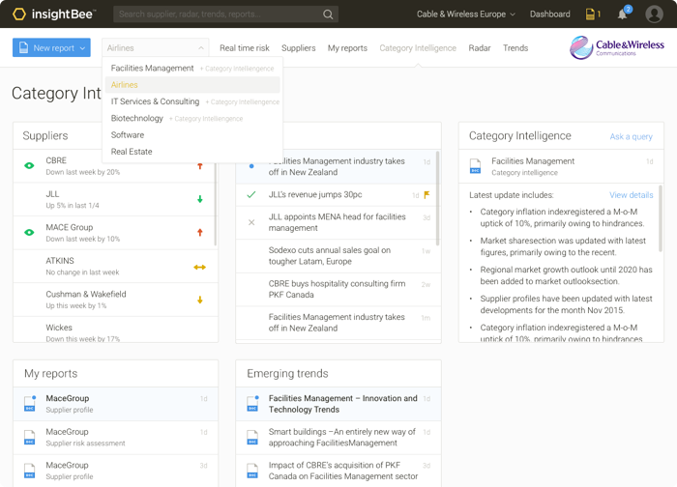This screenshot has height=487, width=677.
Task: Click Facilities Management document icon in Category Intelligence
Action: pos(476,165)
